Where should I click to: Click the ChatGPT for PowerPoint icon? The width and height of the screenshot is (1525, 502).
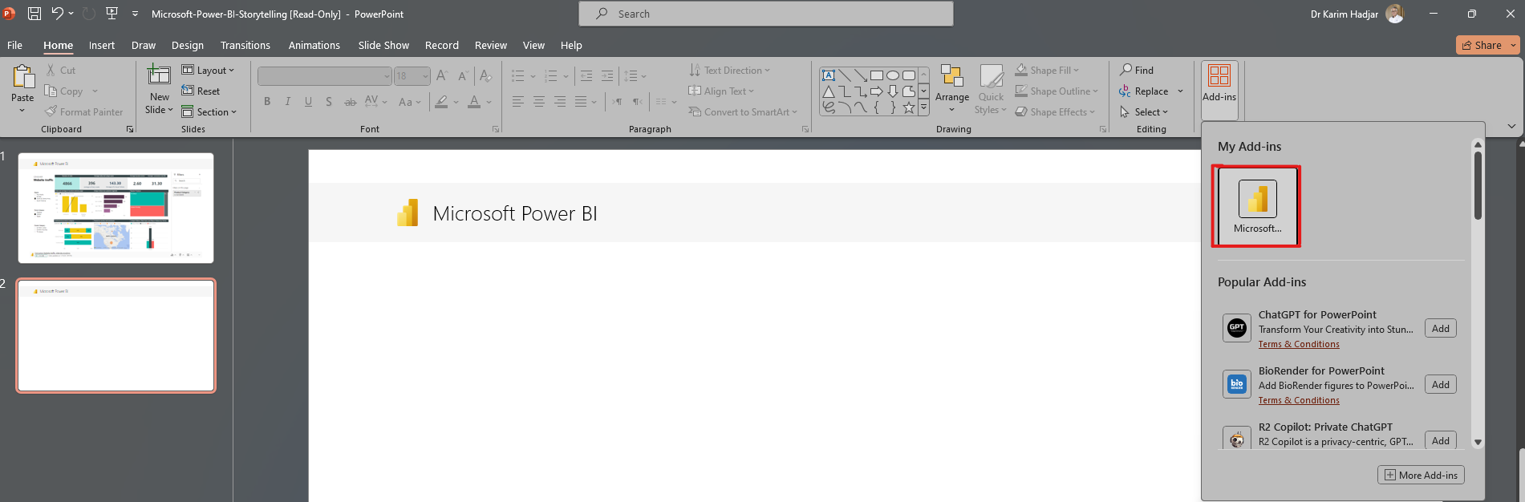coord(1237,327)
